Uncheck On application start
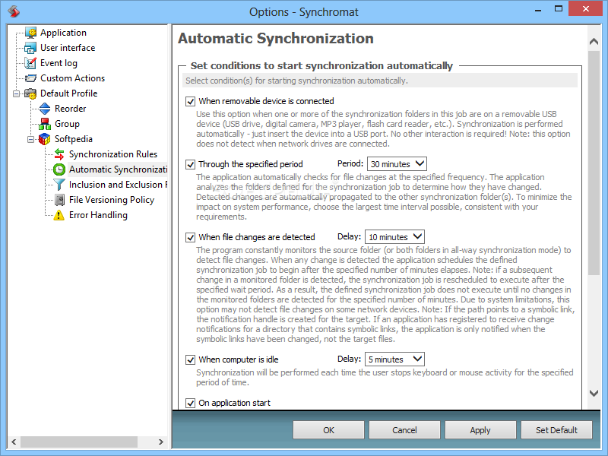Image resolution: width=608 pixels, height=456 pixels. pos(191,404)
